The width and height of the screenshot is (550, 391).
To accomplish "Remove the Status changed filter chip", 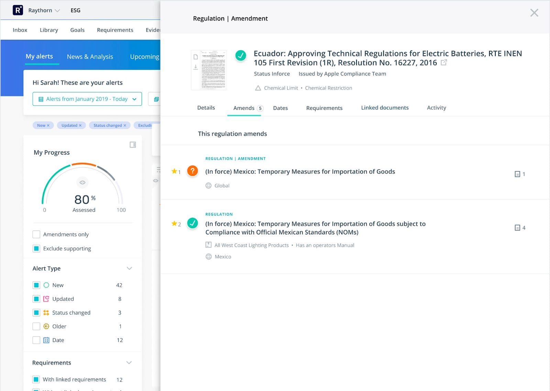I will 125,126.
